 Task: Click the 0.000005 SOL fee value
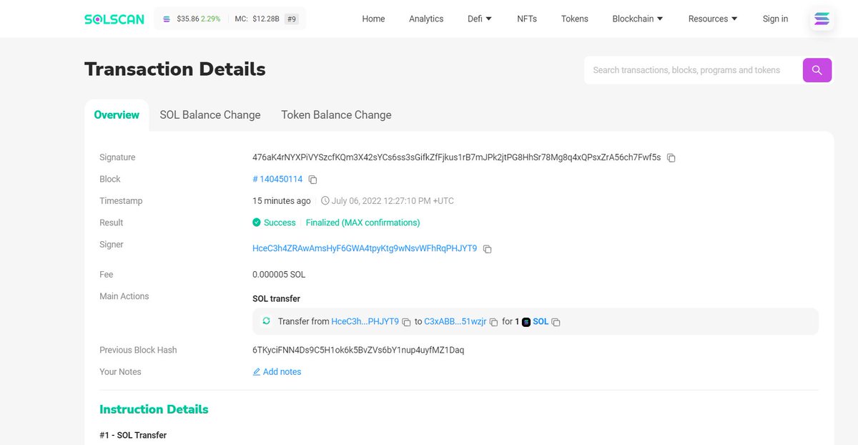pos(279,275)
